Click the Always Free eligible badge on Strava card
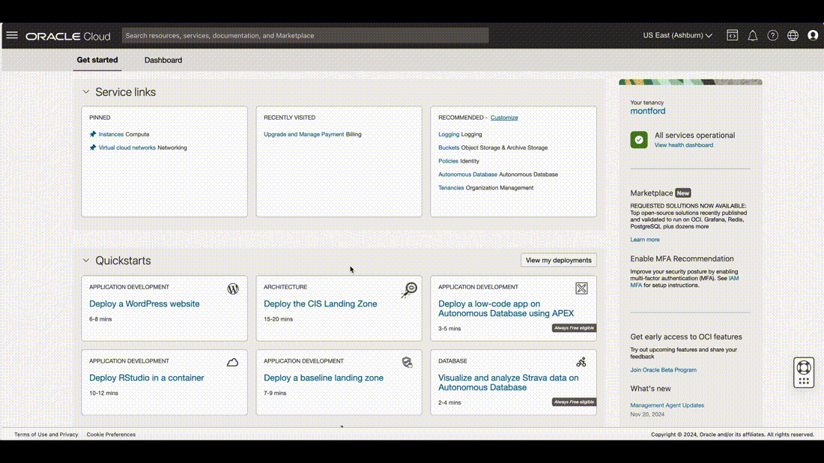Image resolution: width=824 pixels, height=463 pixels. (x=574, y=402)
